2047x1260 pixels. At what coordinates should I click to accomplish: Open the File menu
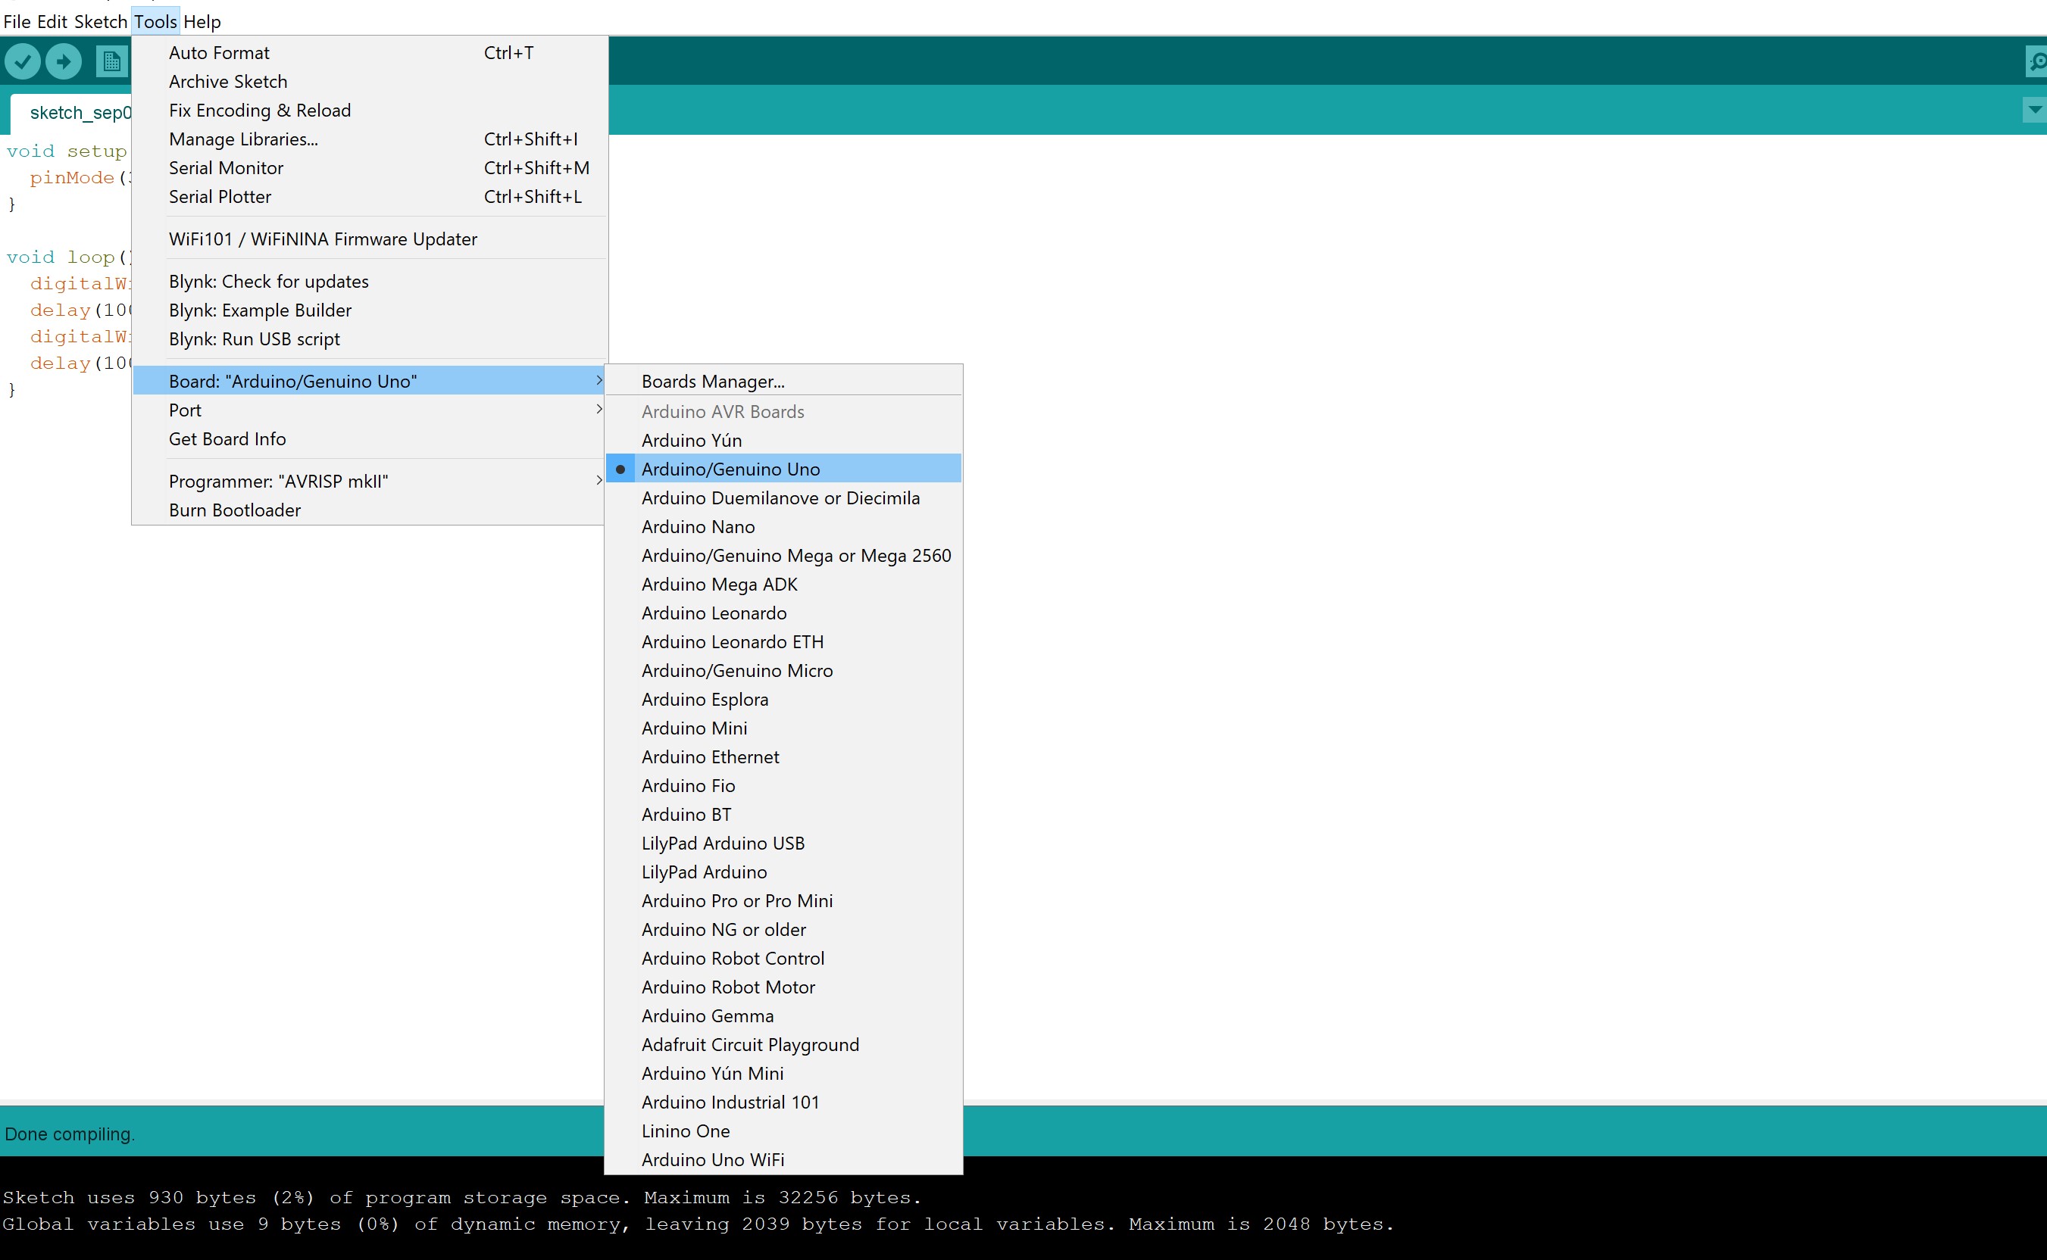[17, 22]
